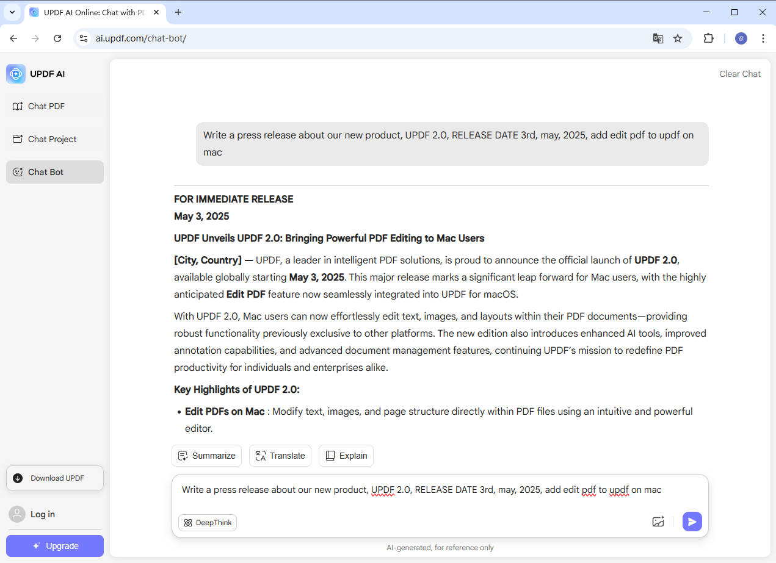Toggle the DeepThink mode

[x=208, y=523]
